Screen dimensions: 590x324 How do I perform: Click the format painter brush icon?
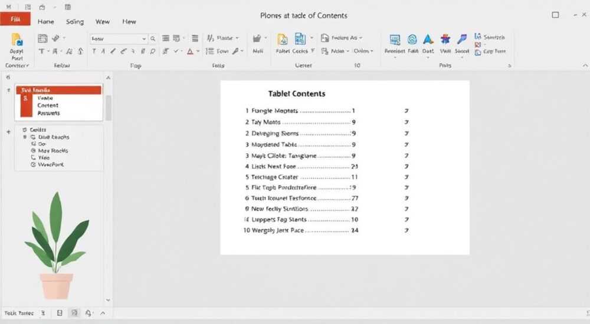pos(55,38)
